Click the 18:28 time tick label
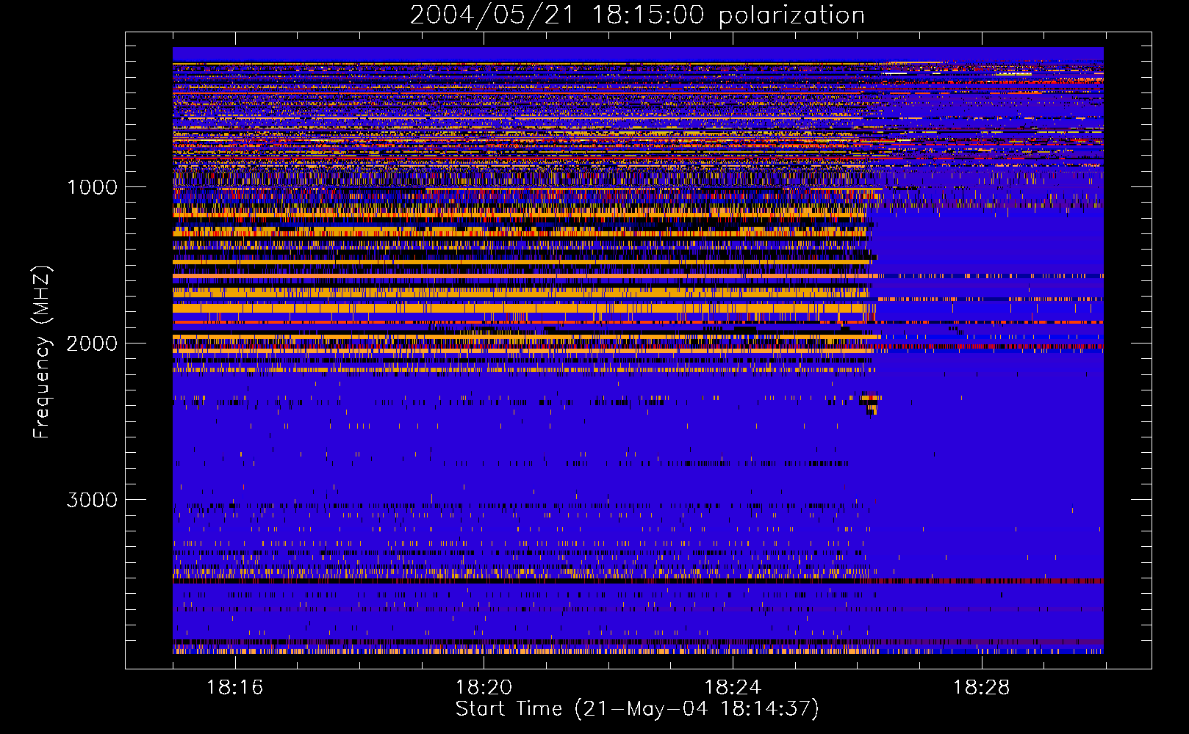This screenshot has height=734, width=1189. pyautogui.click(x=982, y=688)
